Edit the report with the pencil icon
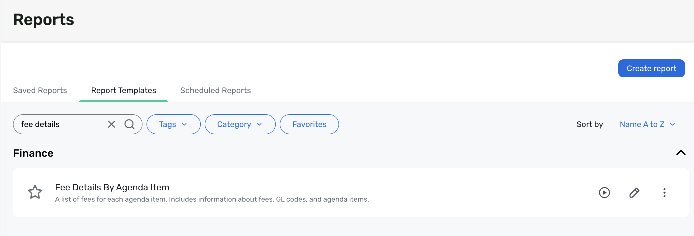Screen dimensions: 694x236 tap(634, 192)
